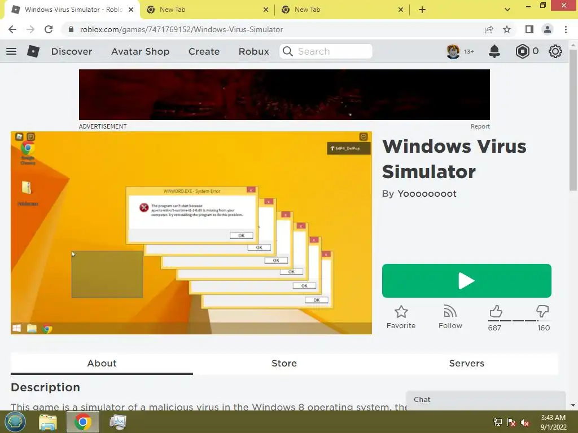Share this page using the share icon
The height and width of the screenshot is (433, 578).
[489, 29]
